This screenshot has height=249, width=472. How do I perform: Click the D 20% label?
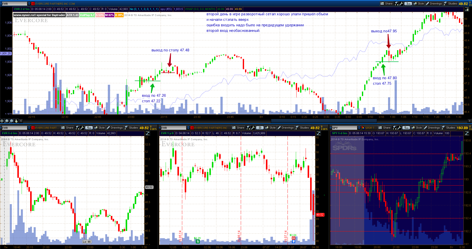coord(119,15)
